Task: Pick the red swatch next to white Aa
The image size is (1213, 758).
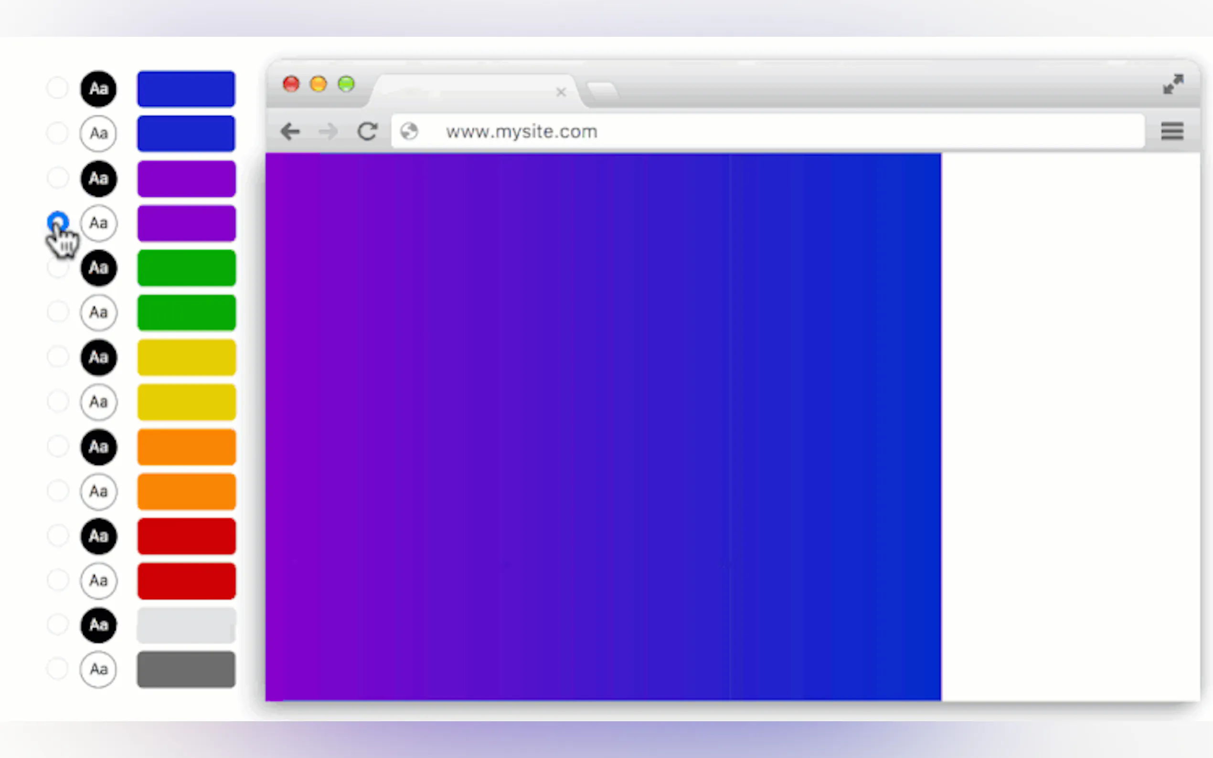Action: point(186,580)
